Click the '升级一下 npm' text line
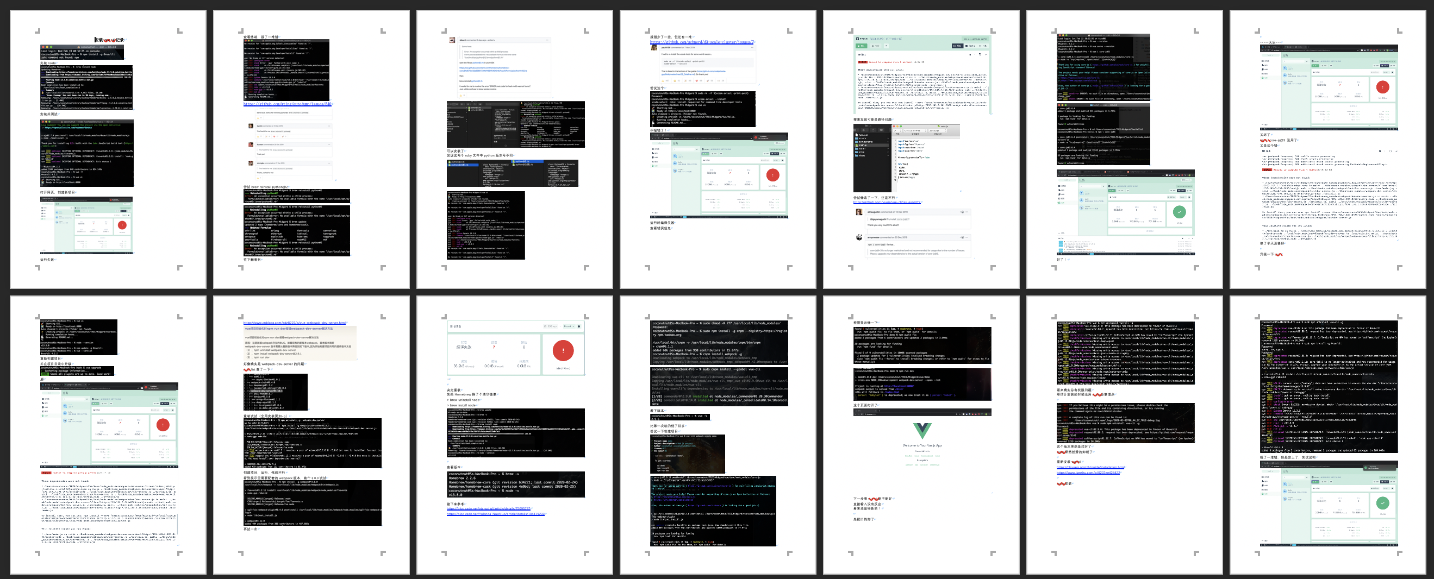The image size is (1434, 579). tap(1270, 254)
